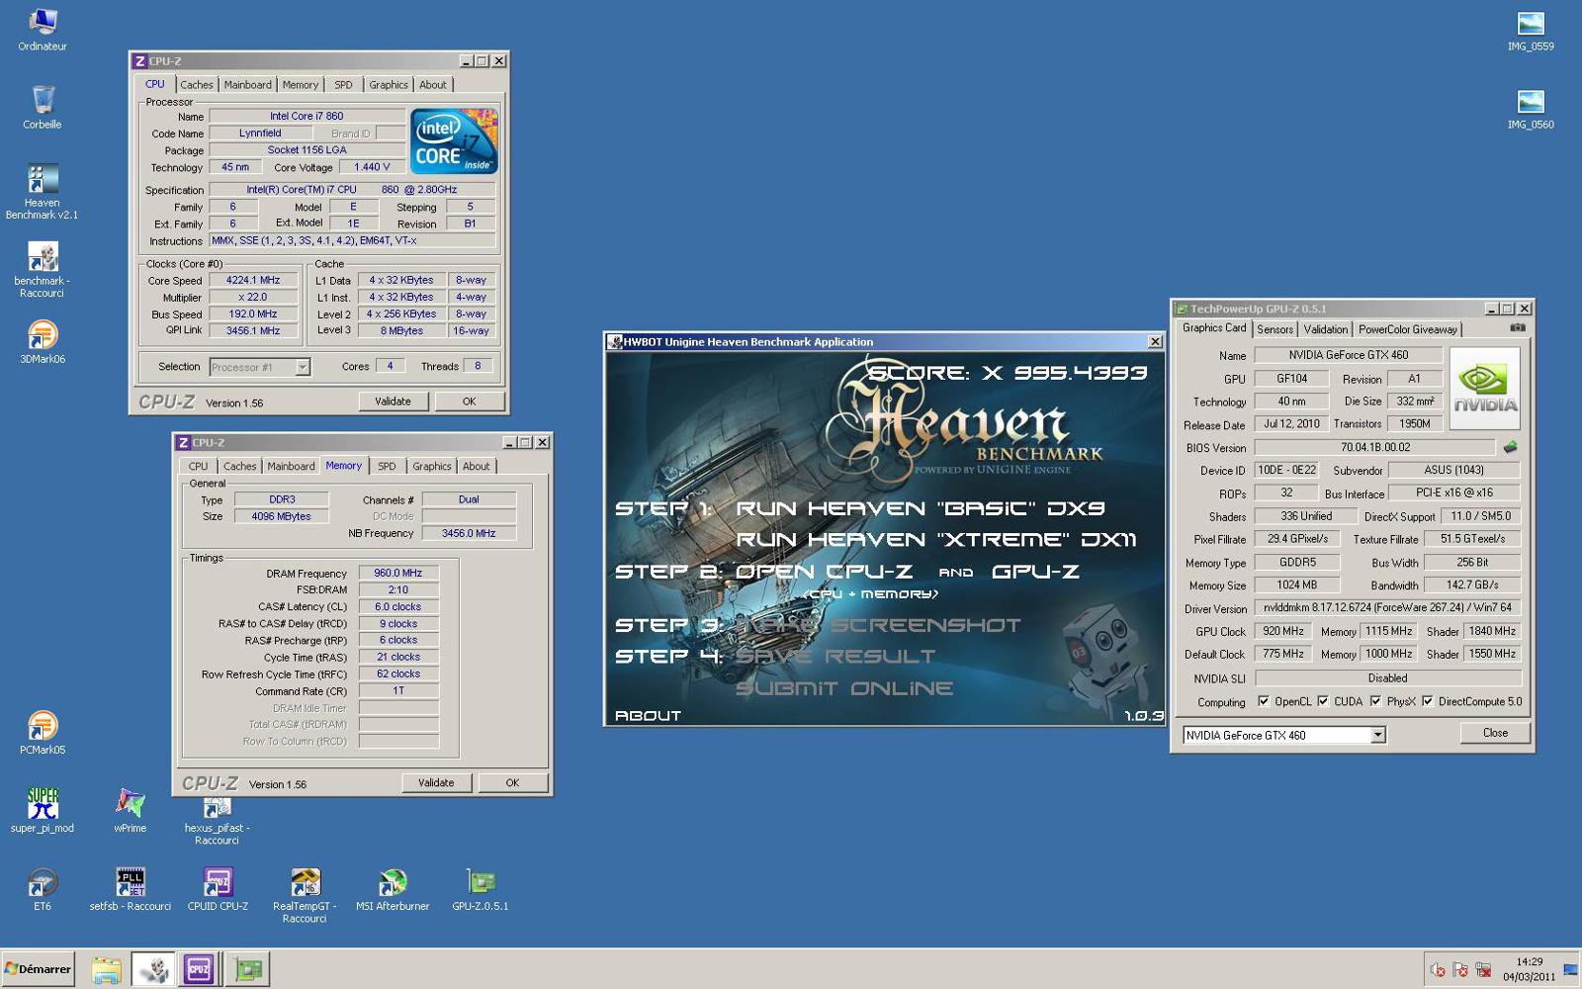Toggle the OpenCL checkbox in GPU-Z
This screenshot has width=1582, height=989.
click(1264, 701)
